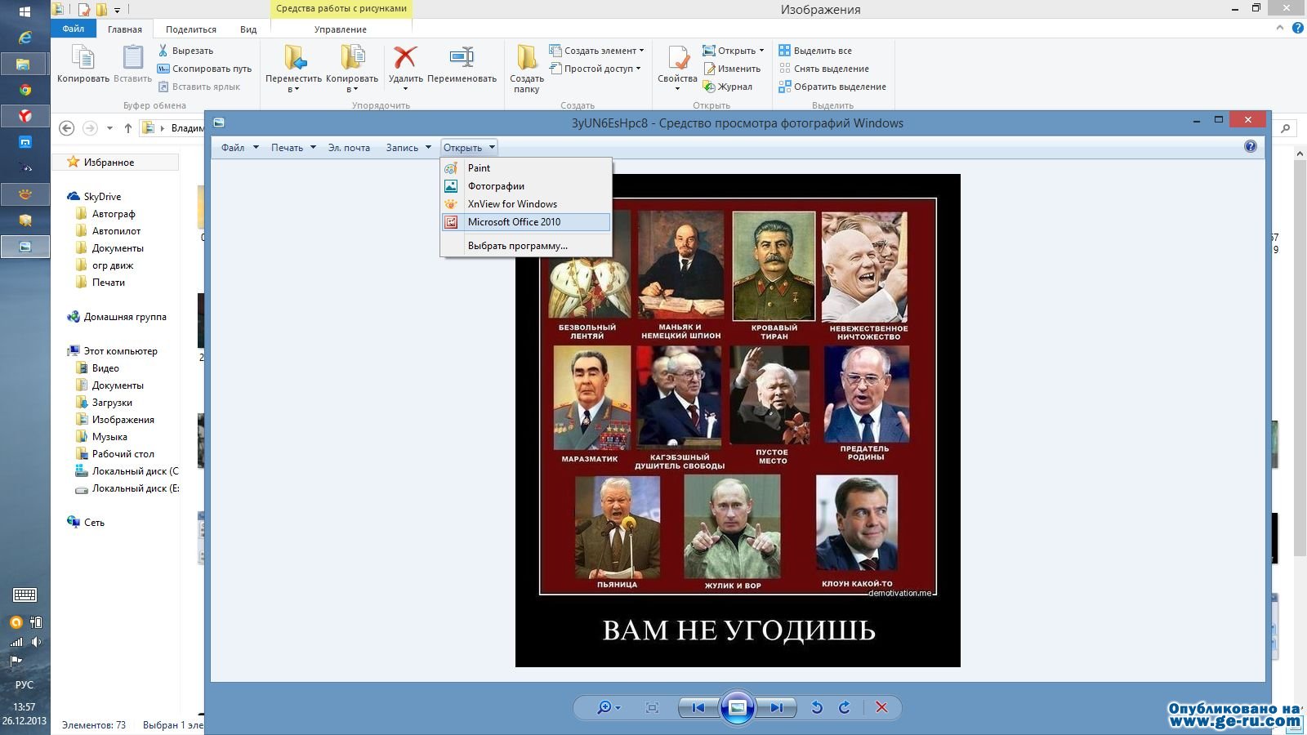
Task: Rotate image clockwise
Action: click(x=845, y=707)
